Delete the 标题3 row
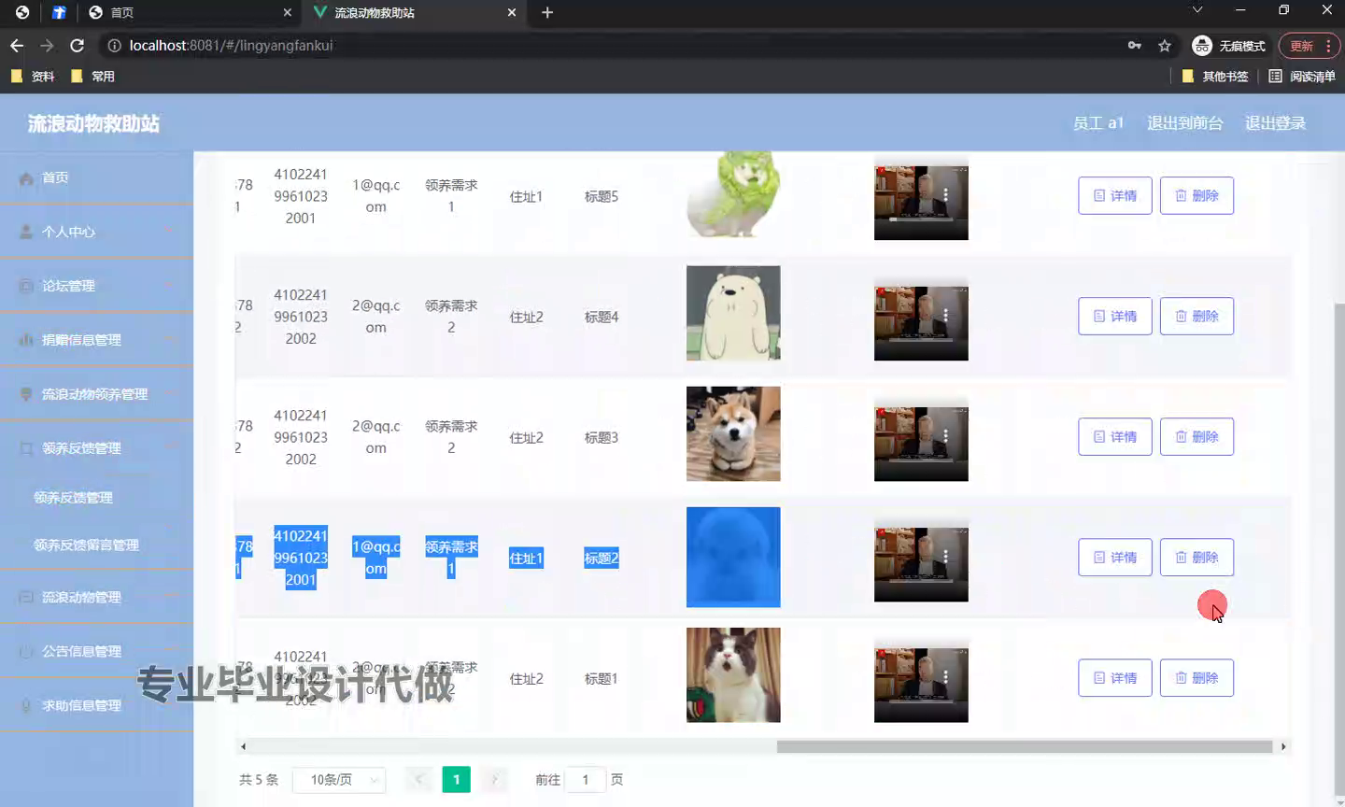Screen dimensions: 1345x807 point(1196,436)
